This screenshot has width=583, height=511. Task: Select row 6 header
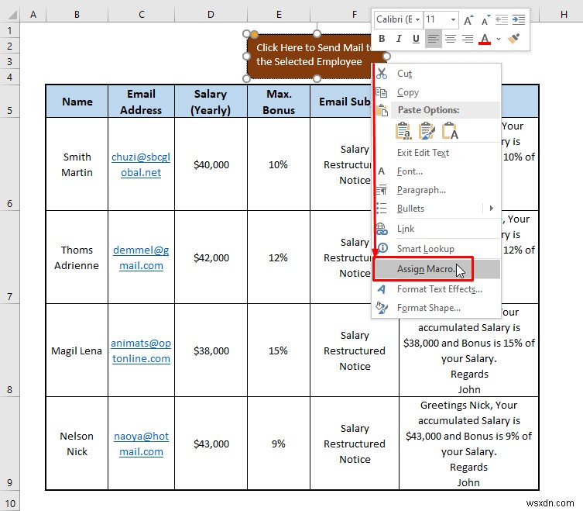[9, 164]
